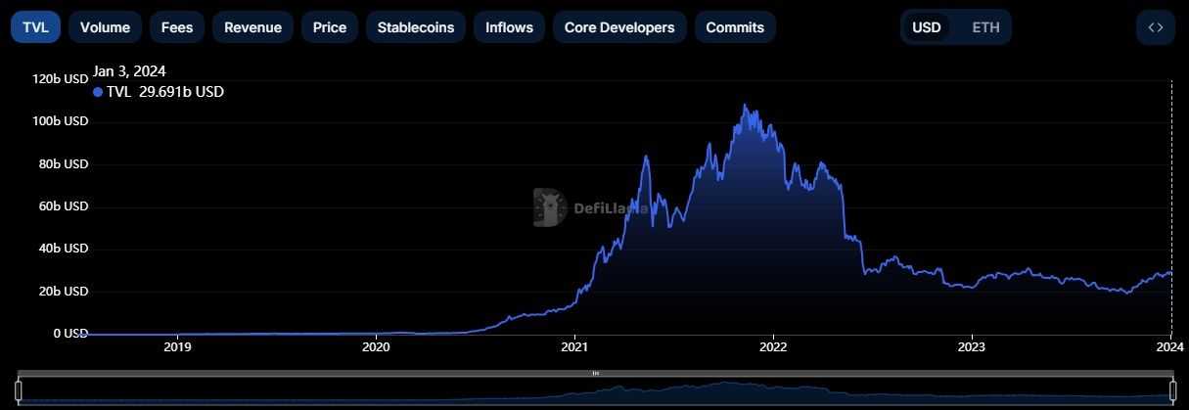Switch the denomination to ETH

coord(985,27)
